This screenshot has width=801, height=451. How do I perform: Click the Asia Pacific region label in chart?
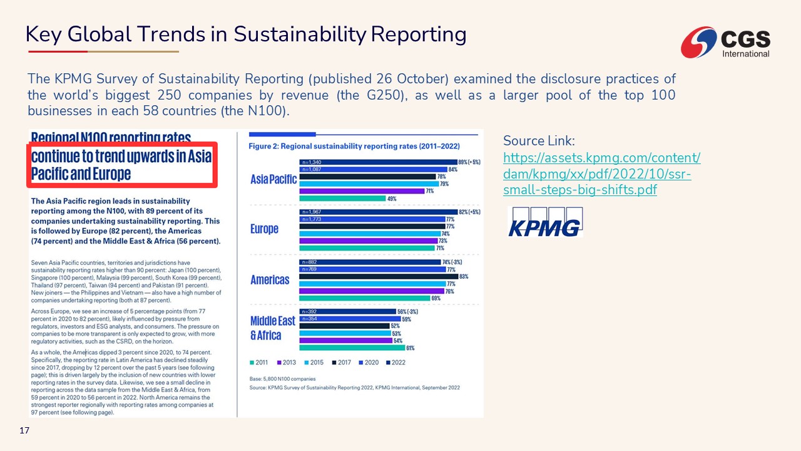tap(273, 179)
